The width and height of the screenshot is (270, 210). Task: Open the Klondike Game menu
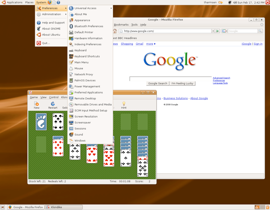34,97
